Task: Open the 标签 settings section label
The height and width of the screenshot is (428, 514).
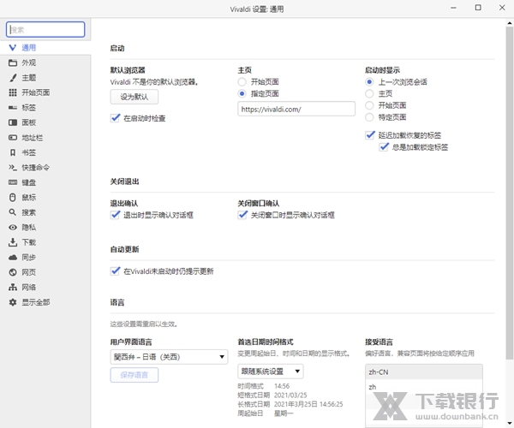Action: [29, 108]
